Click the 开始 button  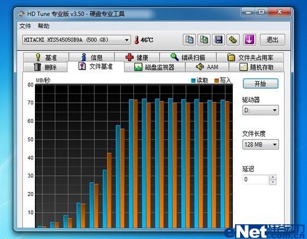pyautogui.click(x=260, y=83)
